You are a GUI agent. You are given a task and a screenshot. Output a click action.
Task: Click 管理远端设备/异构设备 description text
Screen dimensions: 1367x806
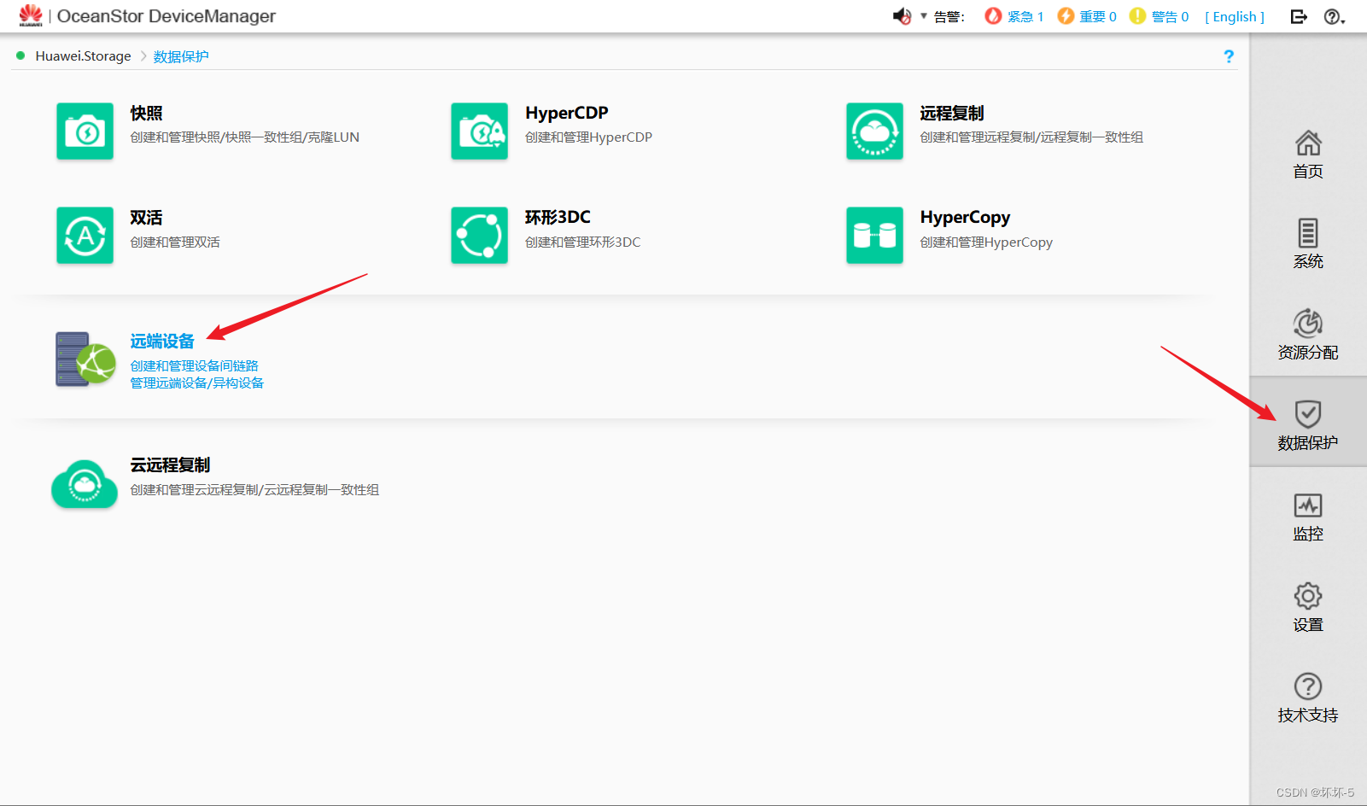197,383
